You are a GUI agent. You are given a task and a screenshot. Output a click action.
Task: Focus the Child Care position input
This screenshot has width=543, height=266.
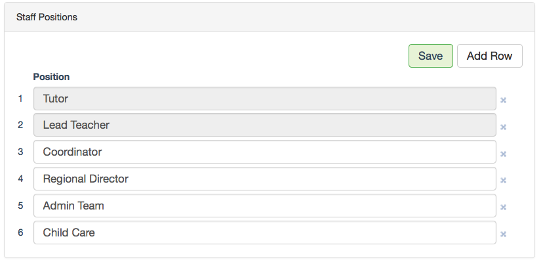pyautogui.click(x=264, y=232)
